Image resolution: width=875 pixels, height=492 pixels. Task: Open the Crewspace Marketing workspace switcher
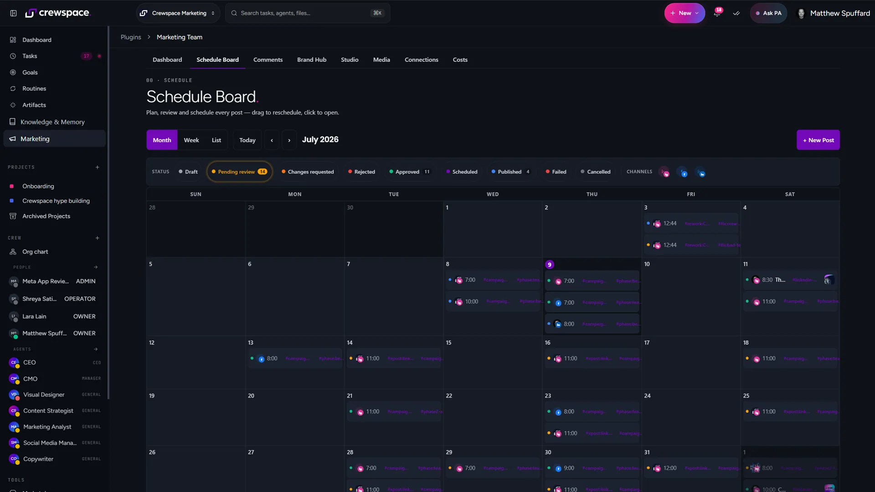click(x=178, y=13)
